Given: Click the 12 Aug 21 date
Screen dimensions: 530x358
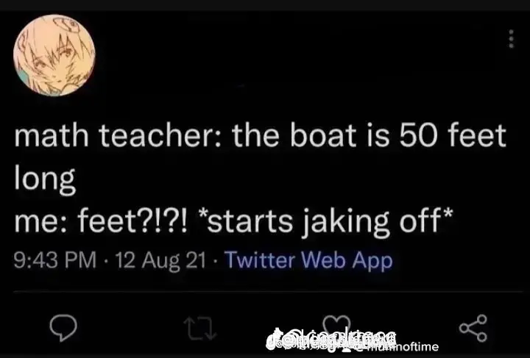Looking at the screenshot, I should pyautogui.click(x=160, y=260).
